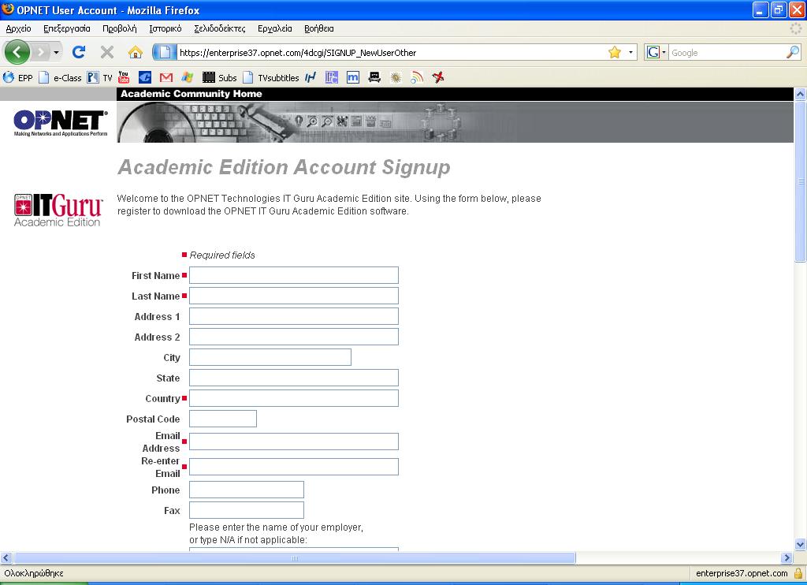807x585 pixels.
Task: Click the Email Address input field
Action: click(x=294, y=442)
